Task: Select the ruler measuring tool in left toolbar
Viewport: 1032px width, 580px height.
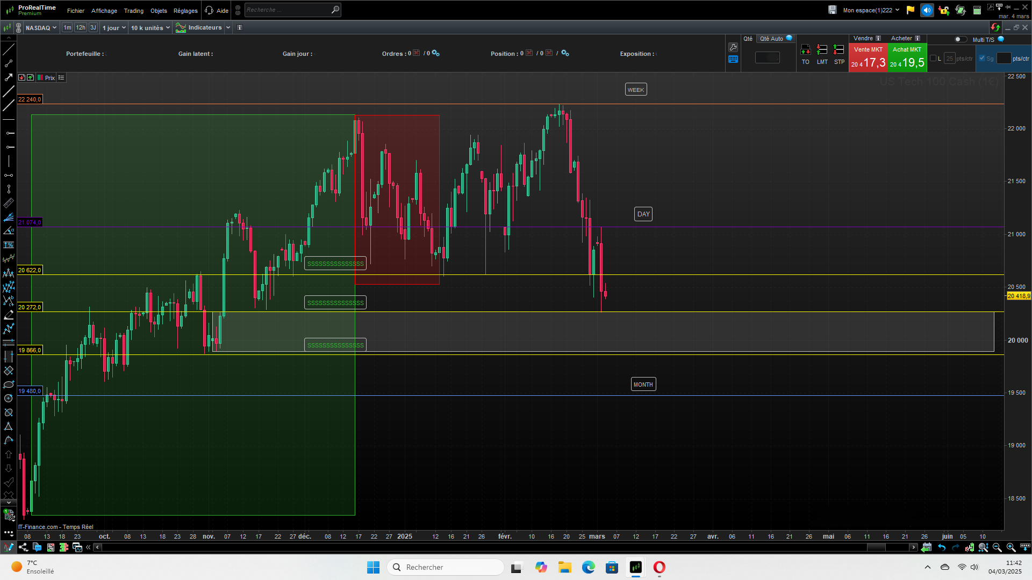Action: [x=9, y=203]
